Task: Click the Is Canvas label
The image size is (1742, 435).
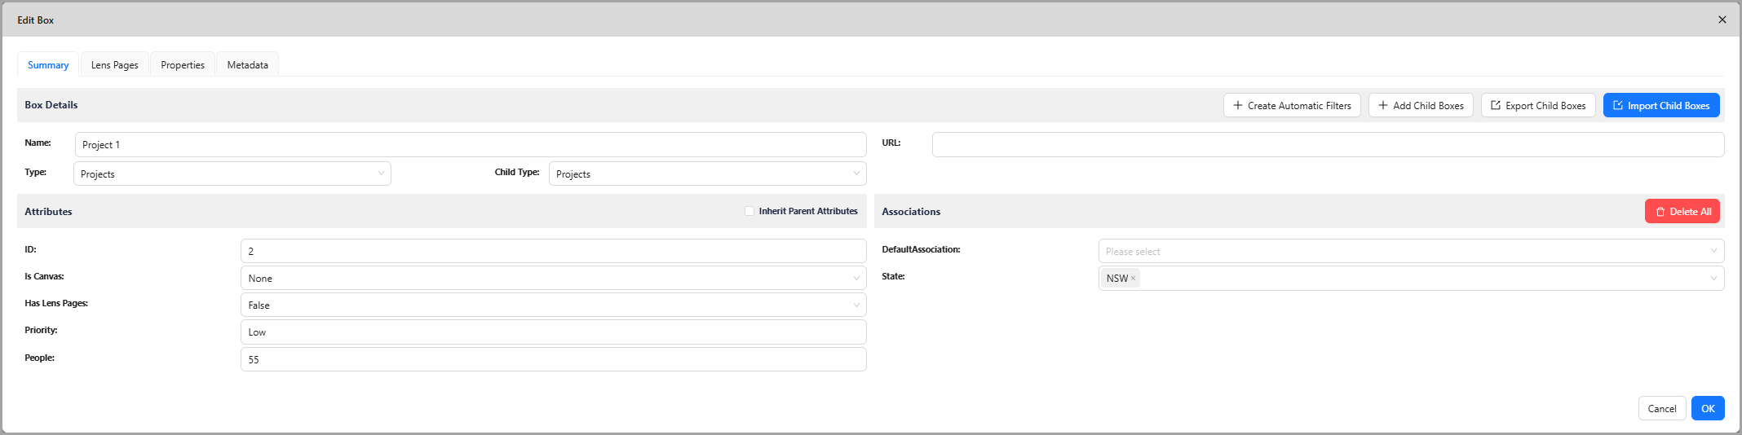Action: click(x=44, y=276)
